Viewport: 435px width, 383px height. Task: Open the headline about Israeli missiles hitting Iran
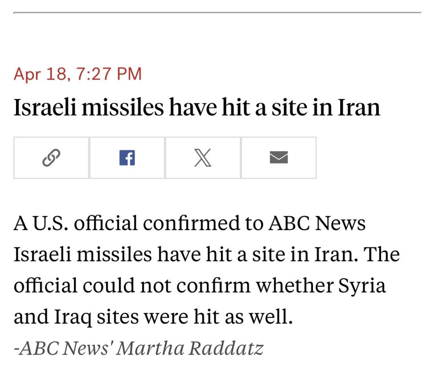(x=197, y=107)
